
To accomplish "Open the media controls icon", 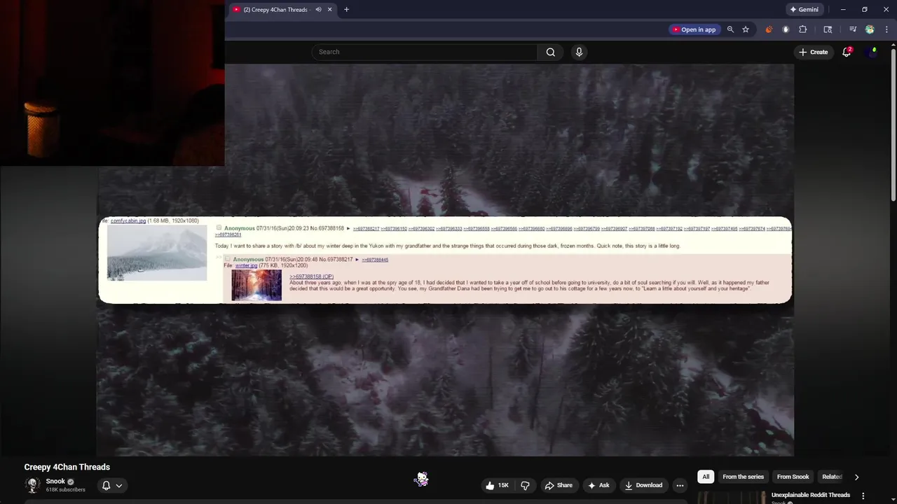I will pos(853,29).
